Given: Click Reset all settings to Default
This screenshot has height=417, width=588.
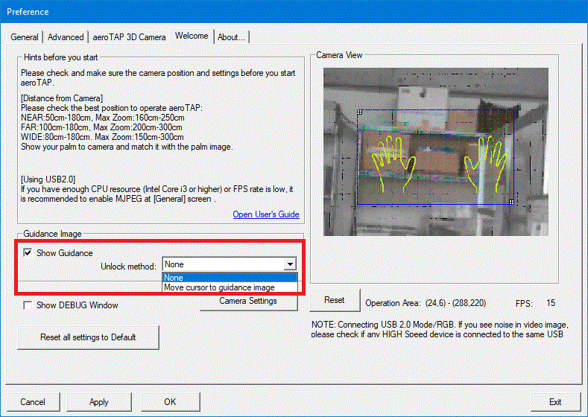Looking at the screenshot, I should pyautogui.click(x=88, y=337).
